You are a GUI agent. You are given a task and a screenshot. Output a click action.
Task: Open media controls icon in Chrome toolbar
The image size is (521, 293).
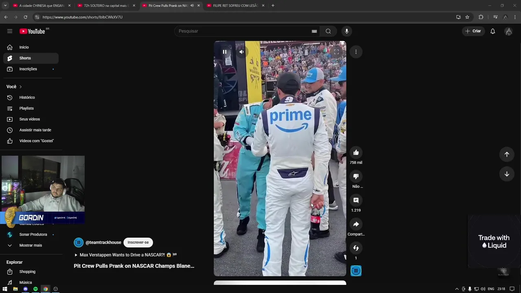tap(495, 17)
